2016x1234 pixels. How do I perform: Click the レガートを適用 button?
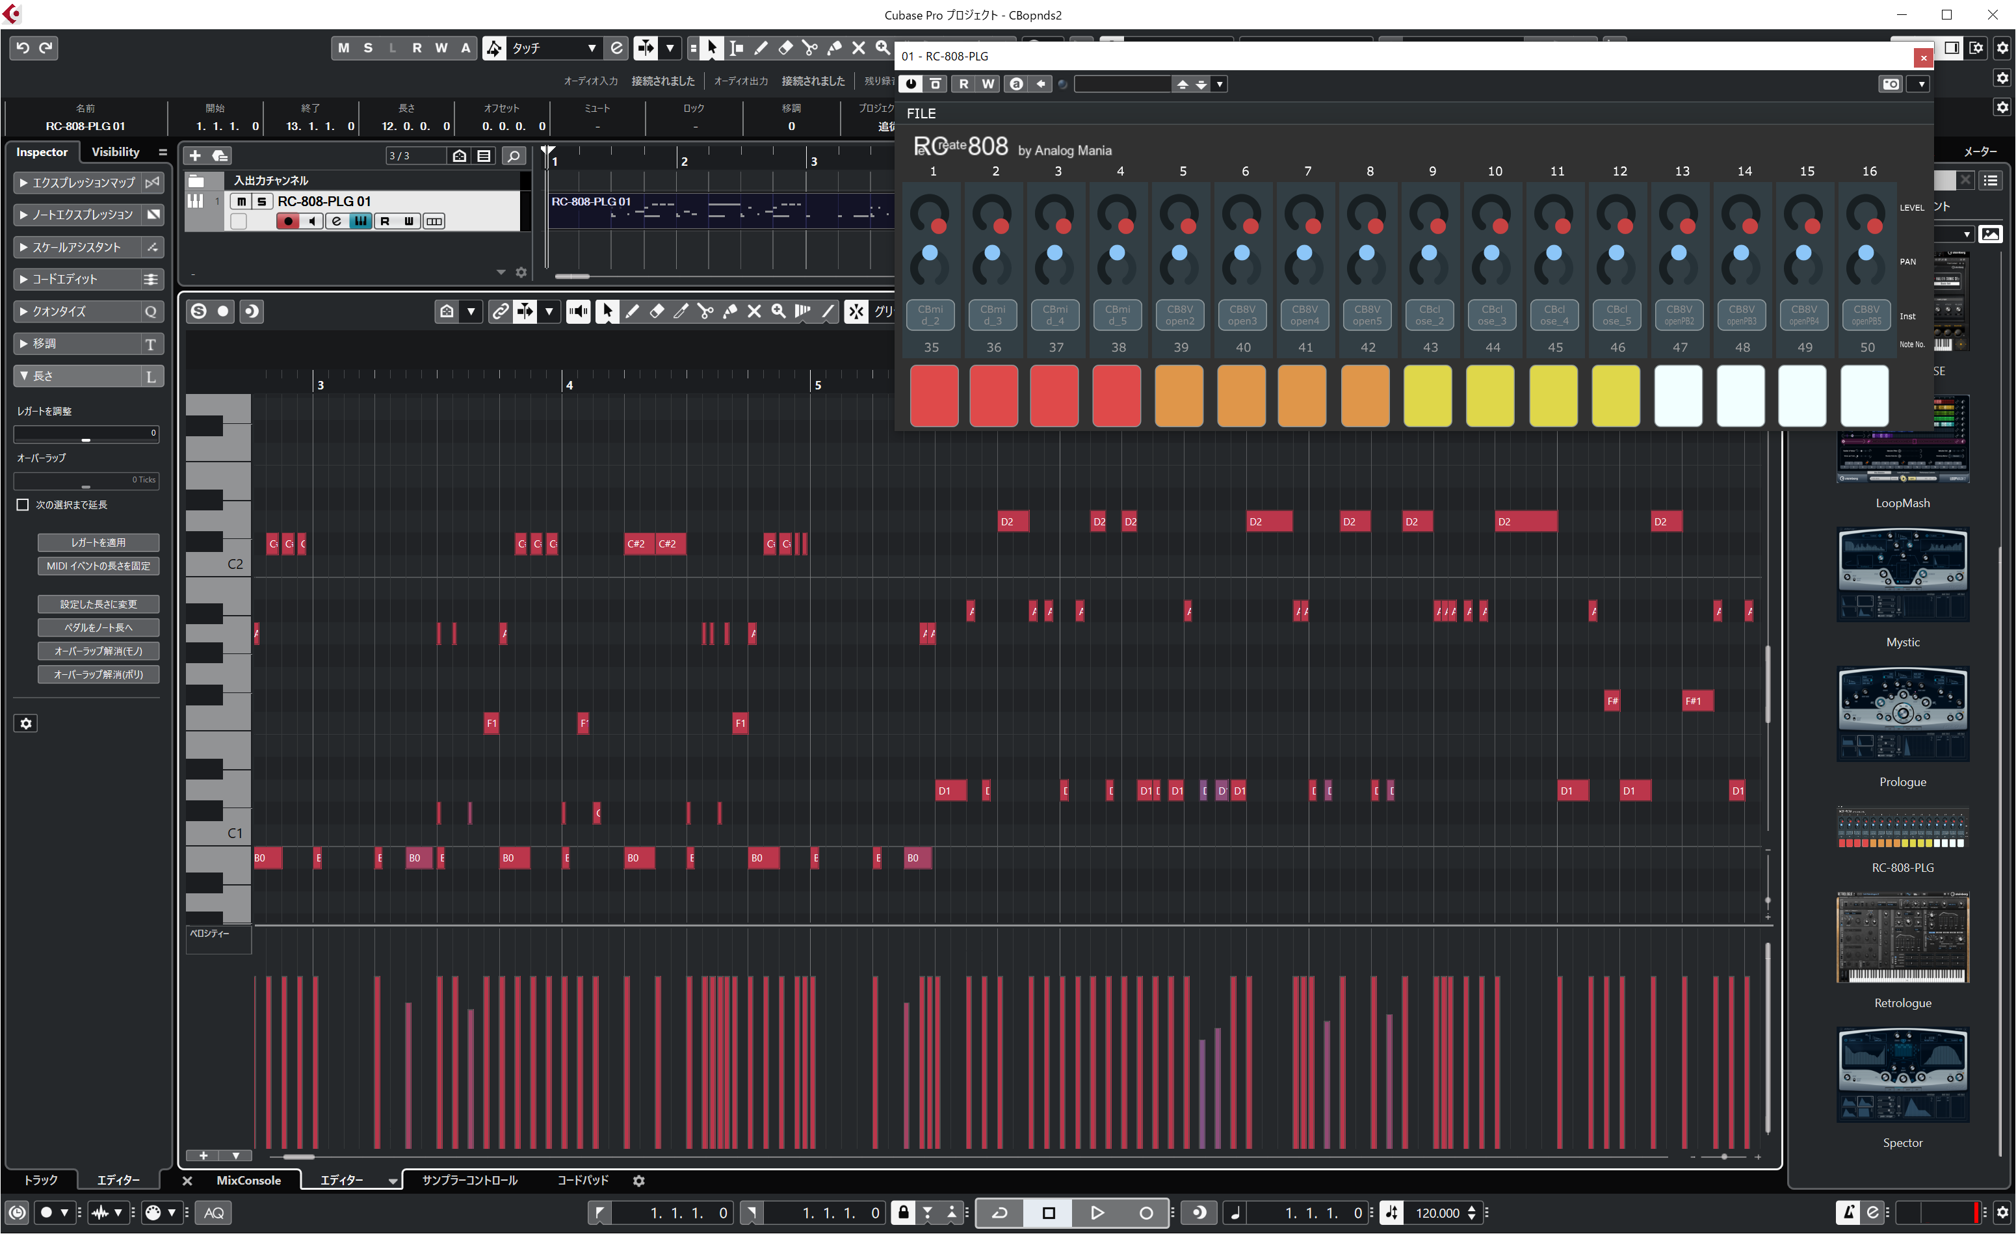point(98,542)
